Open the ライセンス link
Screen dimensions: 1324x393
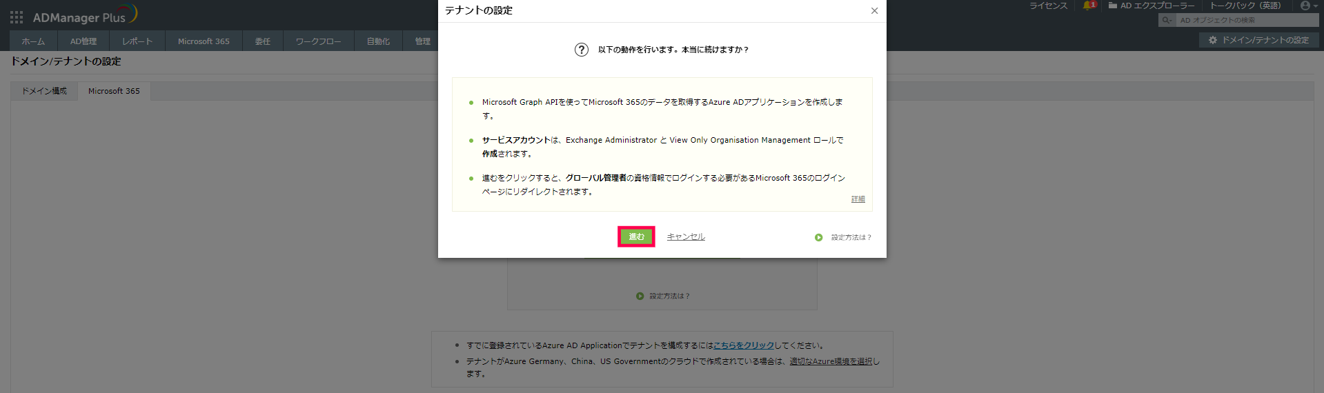1048,6
